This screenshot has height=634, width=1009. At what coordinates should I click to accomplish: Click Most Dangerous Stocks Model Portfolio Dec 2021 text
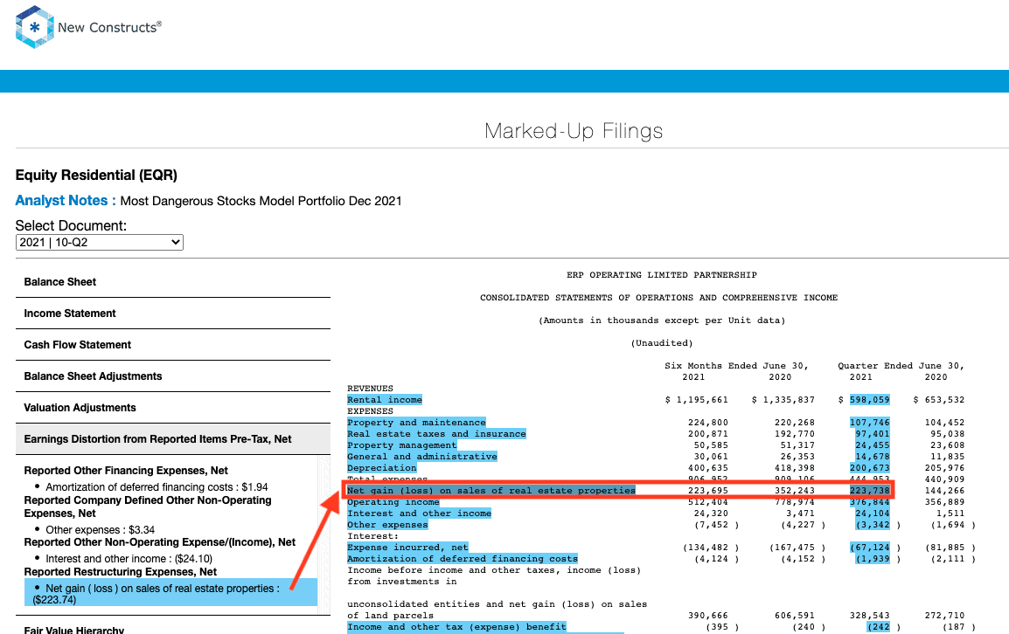261,201
